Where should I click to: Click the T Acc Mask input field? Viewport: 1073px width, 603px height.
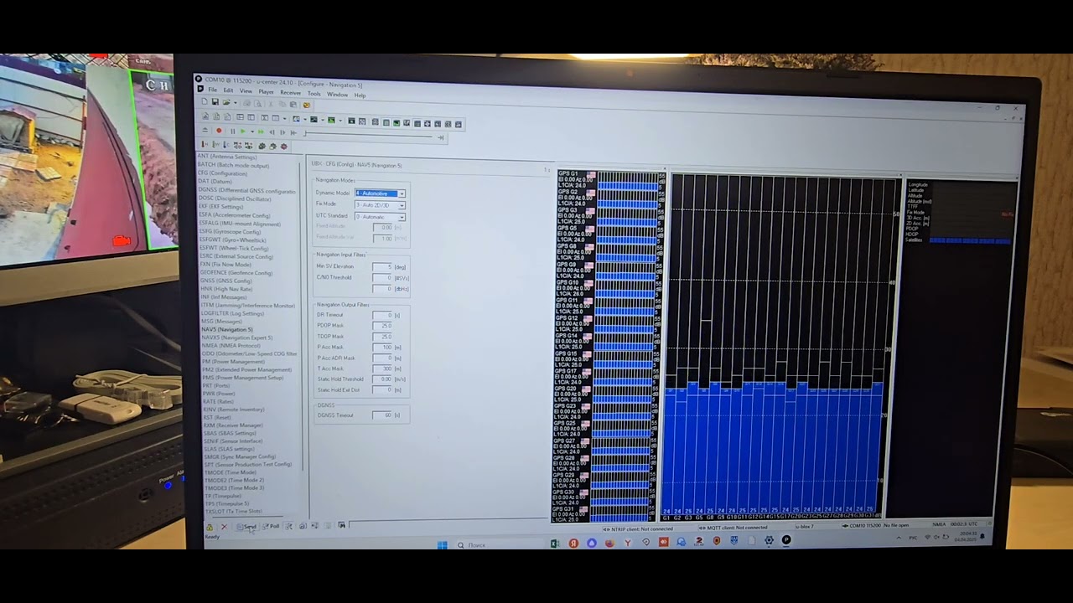(x=382, y=368)
